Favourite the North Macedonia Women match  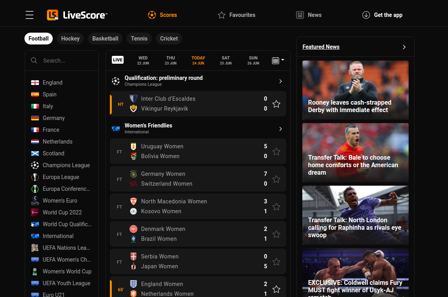coord(276,207)
